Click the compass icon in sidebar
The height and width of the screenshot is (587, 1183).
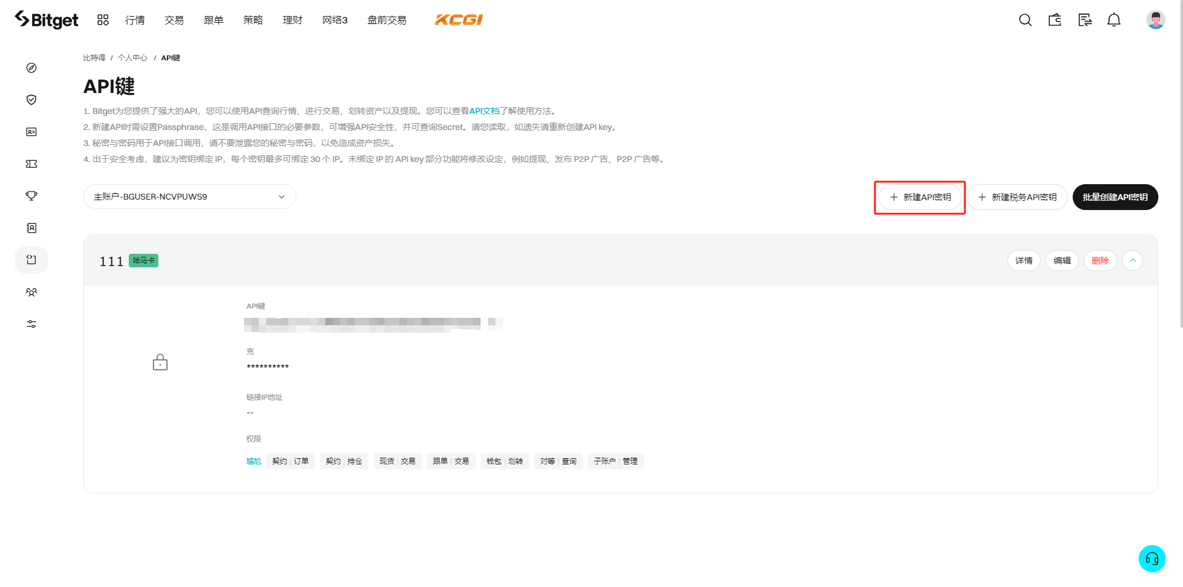tap(31, 68)
